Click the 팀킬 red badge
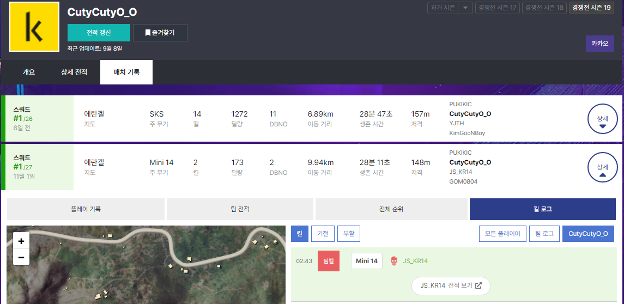Viewport: 624px width, 304px height. pyautogui.click(x=329, y=261)
